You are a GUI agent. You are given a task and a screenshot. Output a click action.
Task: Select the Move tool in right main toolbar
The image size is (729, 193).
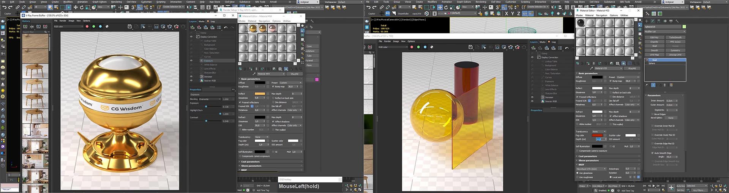(440, 7)
